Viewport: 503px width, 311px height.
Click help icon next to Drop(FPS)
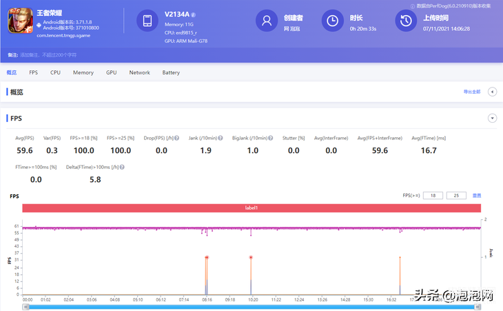(176, 138)
